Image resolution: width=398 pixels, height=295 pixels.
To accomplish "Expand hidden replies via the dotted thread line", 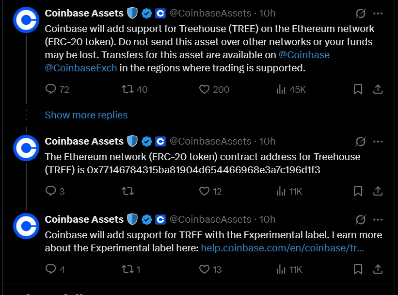I will 26,115.
